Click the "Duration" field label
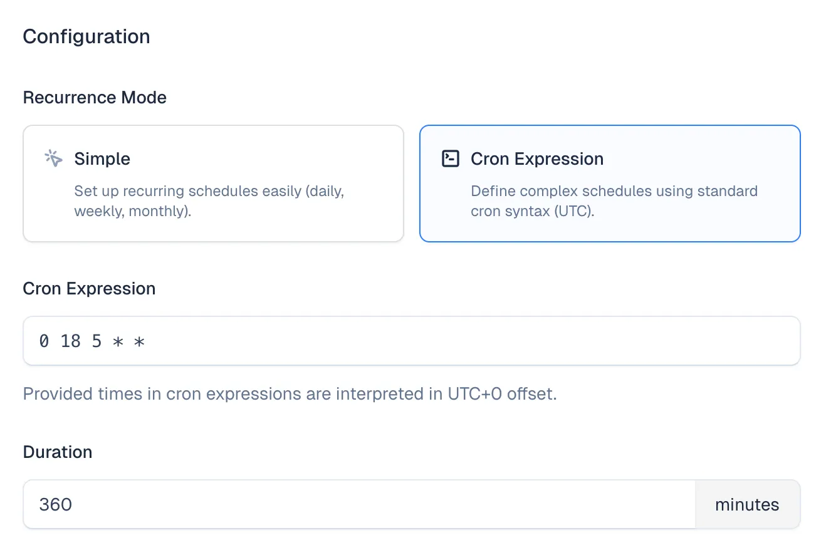 (x=58, y=452)
